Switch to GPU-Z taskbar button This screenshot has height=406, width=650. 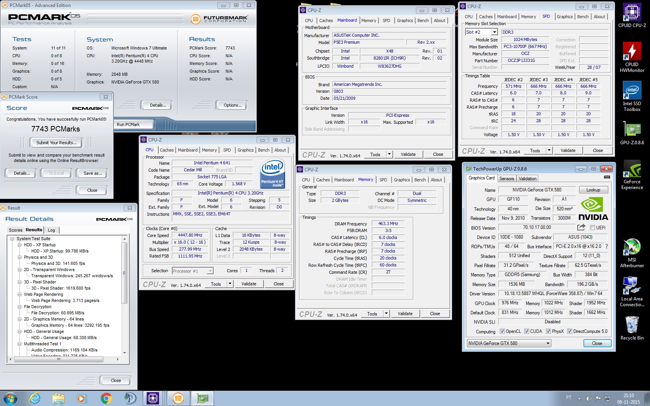click(203, 398)
